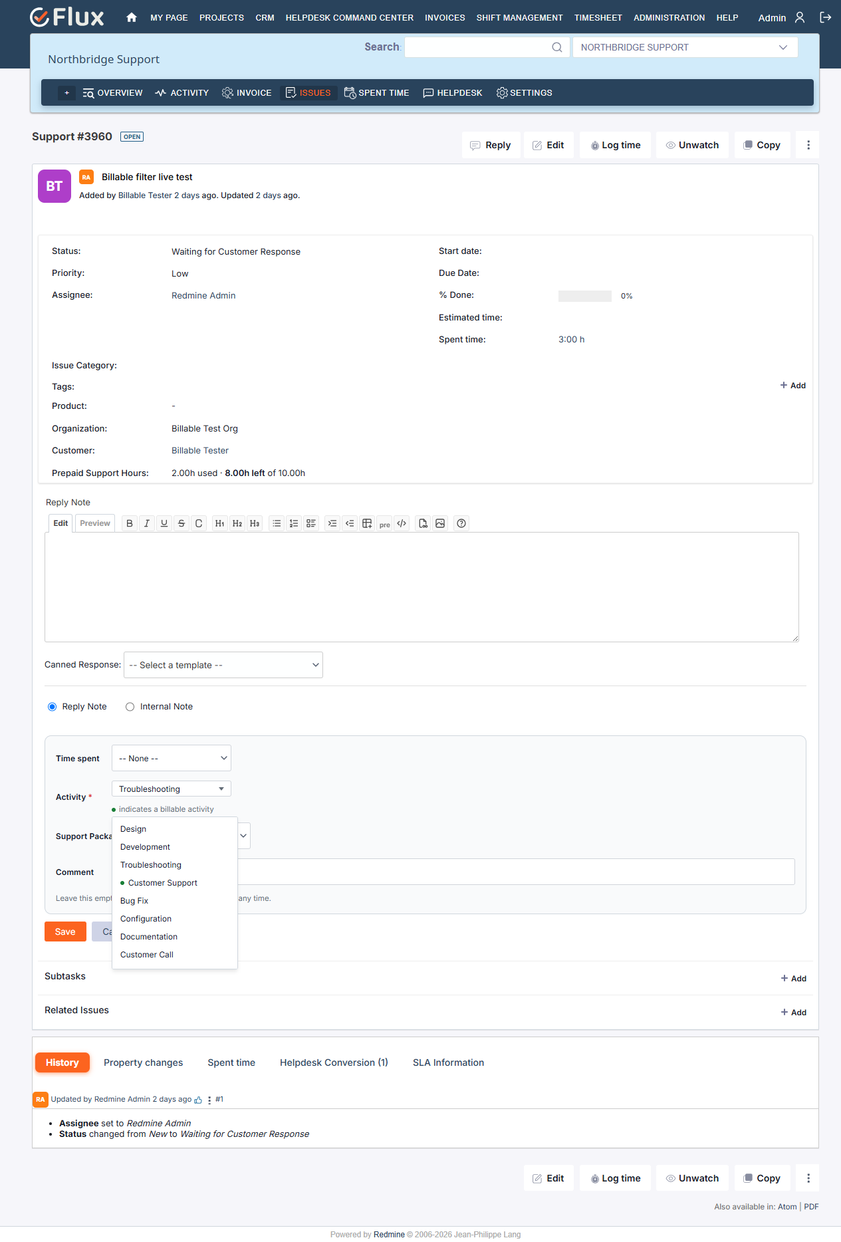
Task: Click the plus button in project menu
Action: (x=66, y=93)
